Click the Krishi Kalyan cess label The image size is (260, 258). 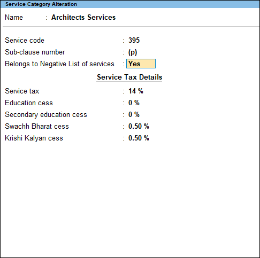tap(34, 138)
